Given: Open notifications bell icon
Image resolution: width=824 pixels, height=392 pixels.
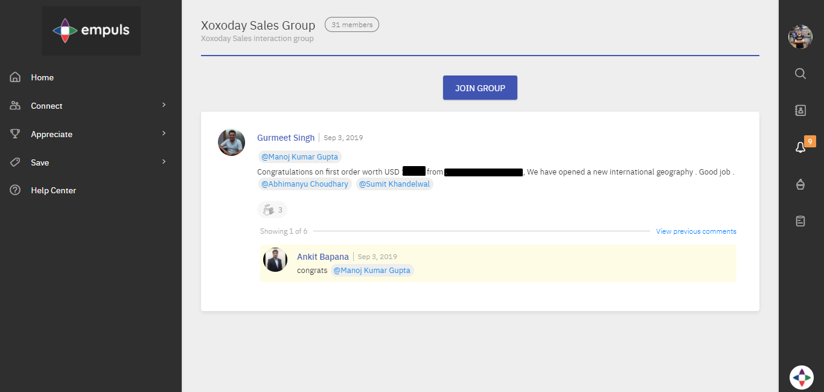Looking at the screenshot, I should point(800,147).
